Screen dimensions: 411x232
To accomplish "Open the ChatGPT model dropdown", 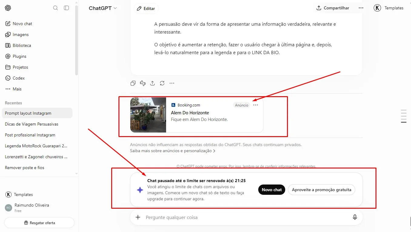I will (103, 8).
